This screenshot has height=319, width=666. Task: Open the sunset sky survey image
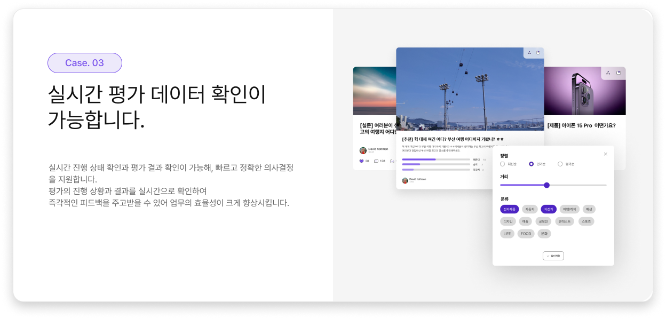[374, 91]
